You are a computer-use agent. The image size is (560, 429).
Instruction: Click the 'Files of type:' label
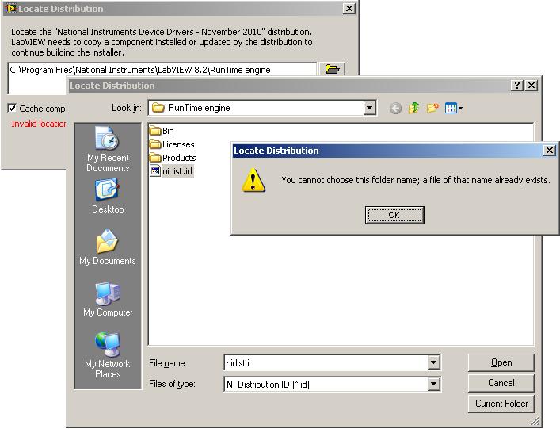(172, 384)
